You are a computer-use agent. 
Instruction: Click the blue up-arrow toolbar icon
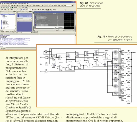point(22,10)
